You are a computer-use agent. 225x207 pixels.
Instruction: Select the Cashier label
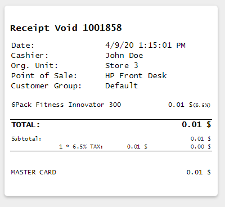pos(30,56)
